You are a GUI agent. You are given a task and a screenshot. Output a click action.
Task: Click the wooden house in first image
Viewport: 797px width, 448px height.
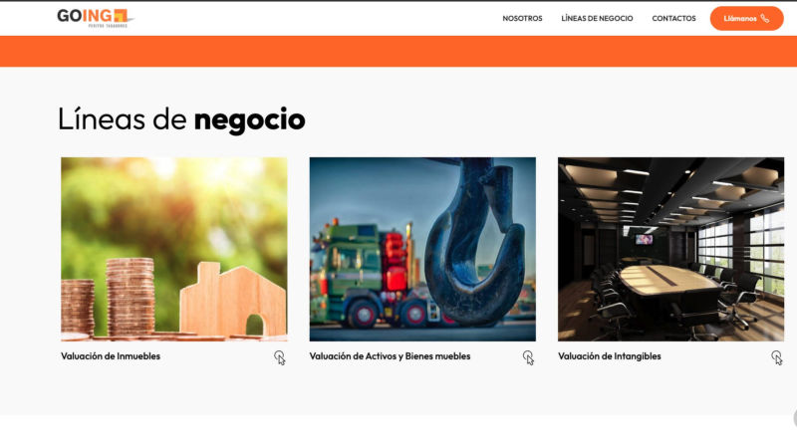(x=233, y=300)
